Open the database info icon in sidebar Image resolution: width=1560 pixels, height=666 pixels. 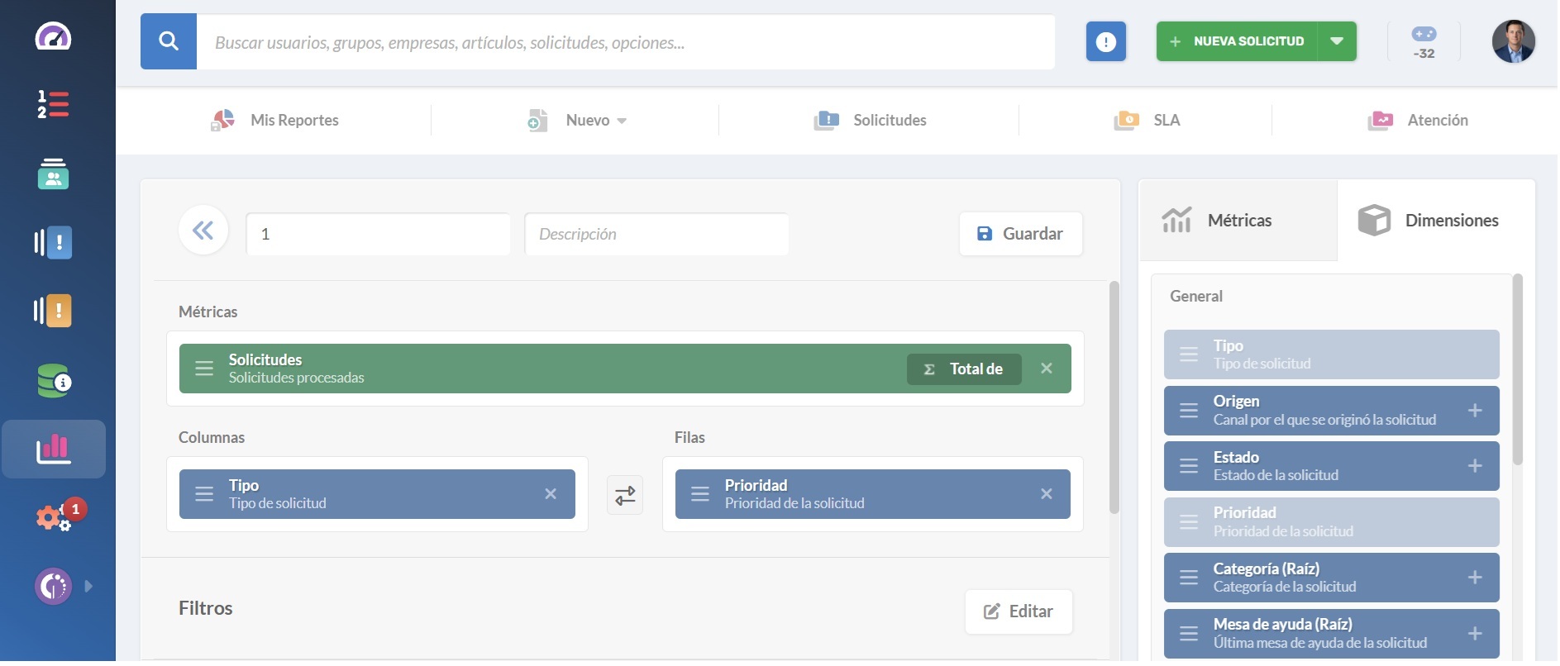point(54,381)
